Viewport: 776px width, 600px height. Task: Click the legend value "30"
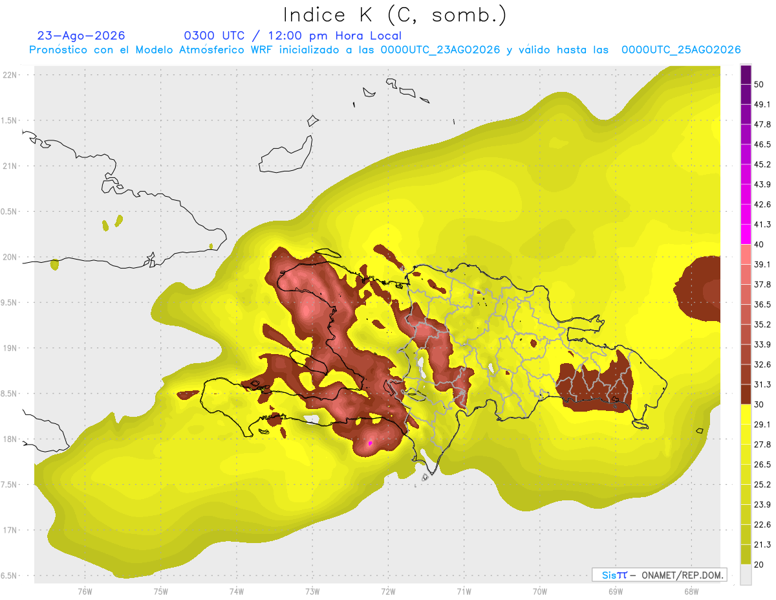click(x=760, y=405)
